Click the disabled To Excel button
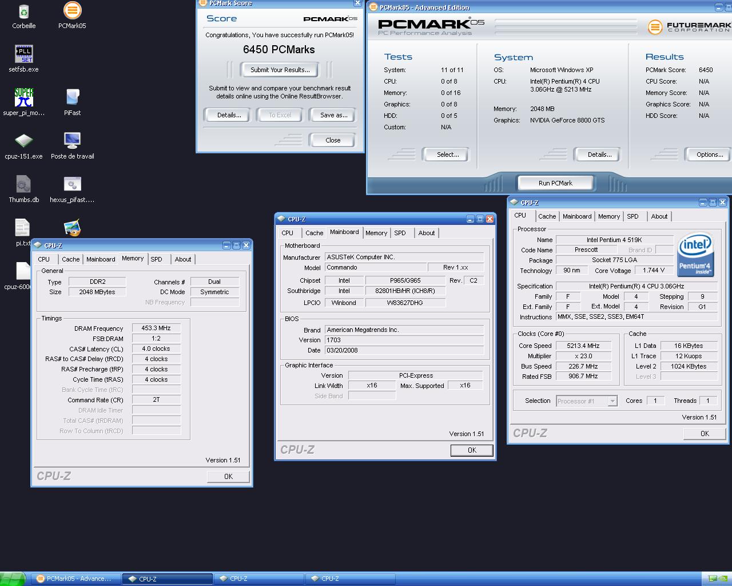 (x=280, y=115)
